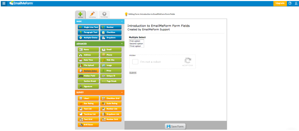
Task: Add a Text Grid field
Action: coord(88,119)
